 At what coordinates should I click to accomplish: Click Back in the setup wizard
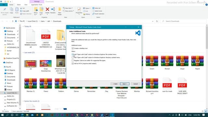pos(115,84)
